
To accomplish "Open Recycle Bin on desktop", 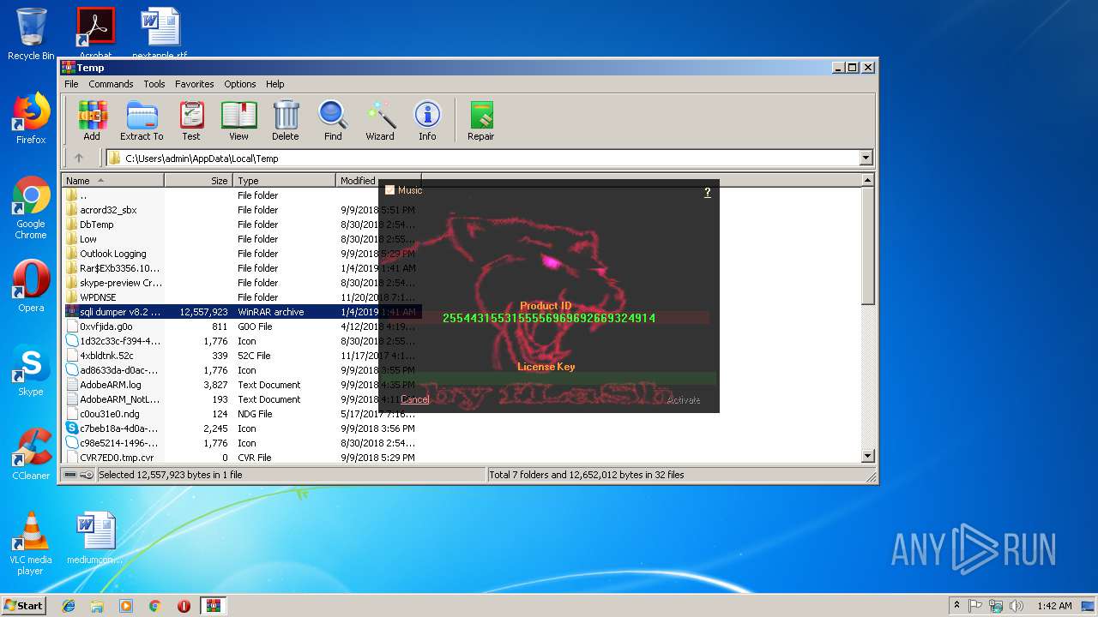I will click(31, 34).
